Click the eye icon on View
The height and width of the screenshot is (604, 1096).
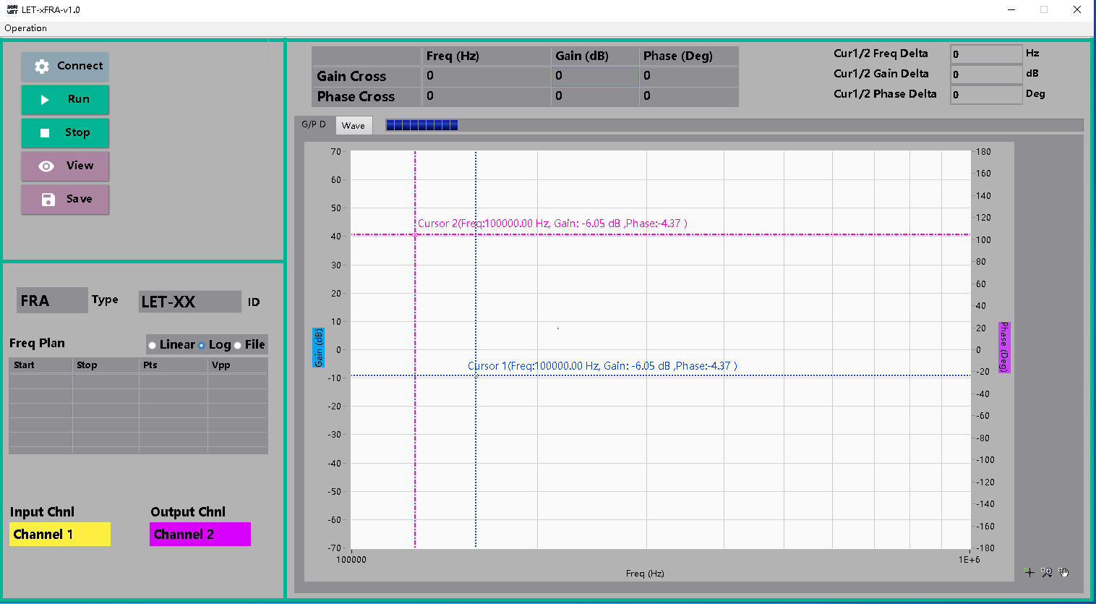(x=46, y=166)
